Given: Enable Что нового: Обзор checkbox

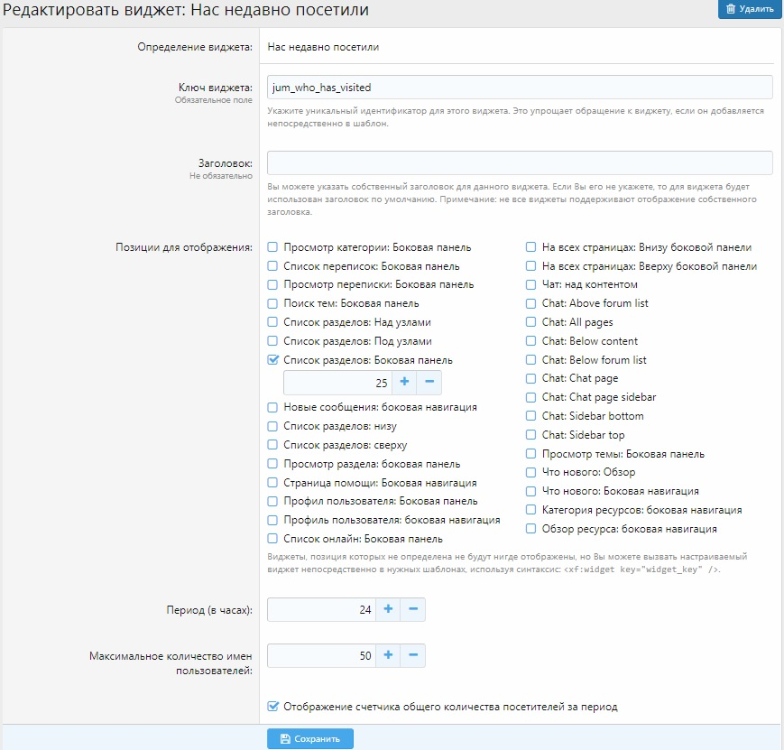Looking at the screenshot, I should pyautogui.click(x=531, y=472).
